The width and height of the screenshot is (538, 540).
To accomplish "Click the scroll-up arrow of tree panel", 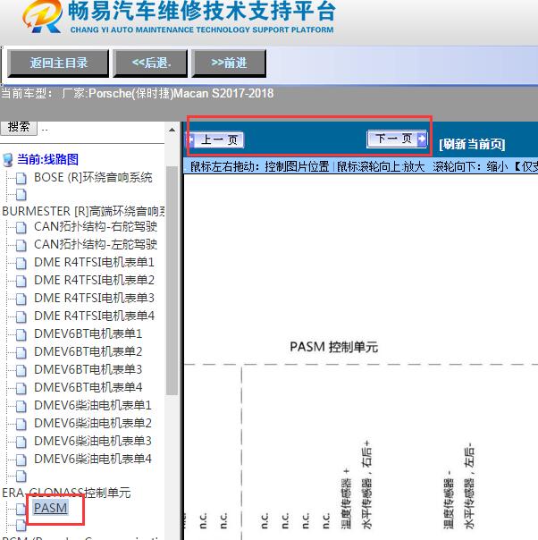I will [172, 130].
